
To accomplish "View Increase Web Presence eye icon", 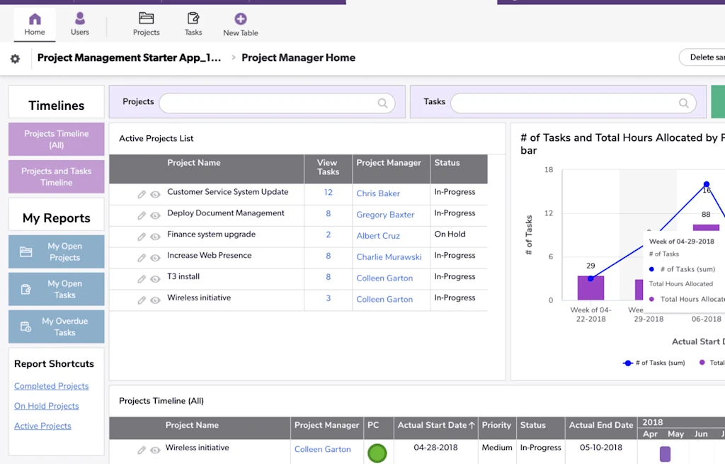I will [x=155, y=258].
